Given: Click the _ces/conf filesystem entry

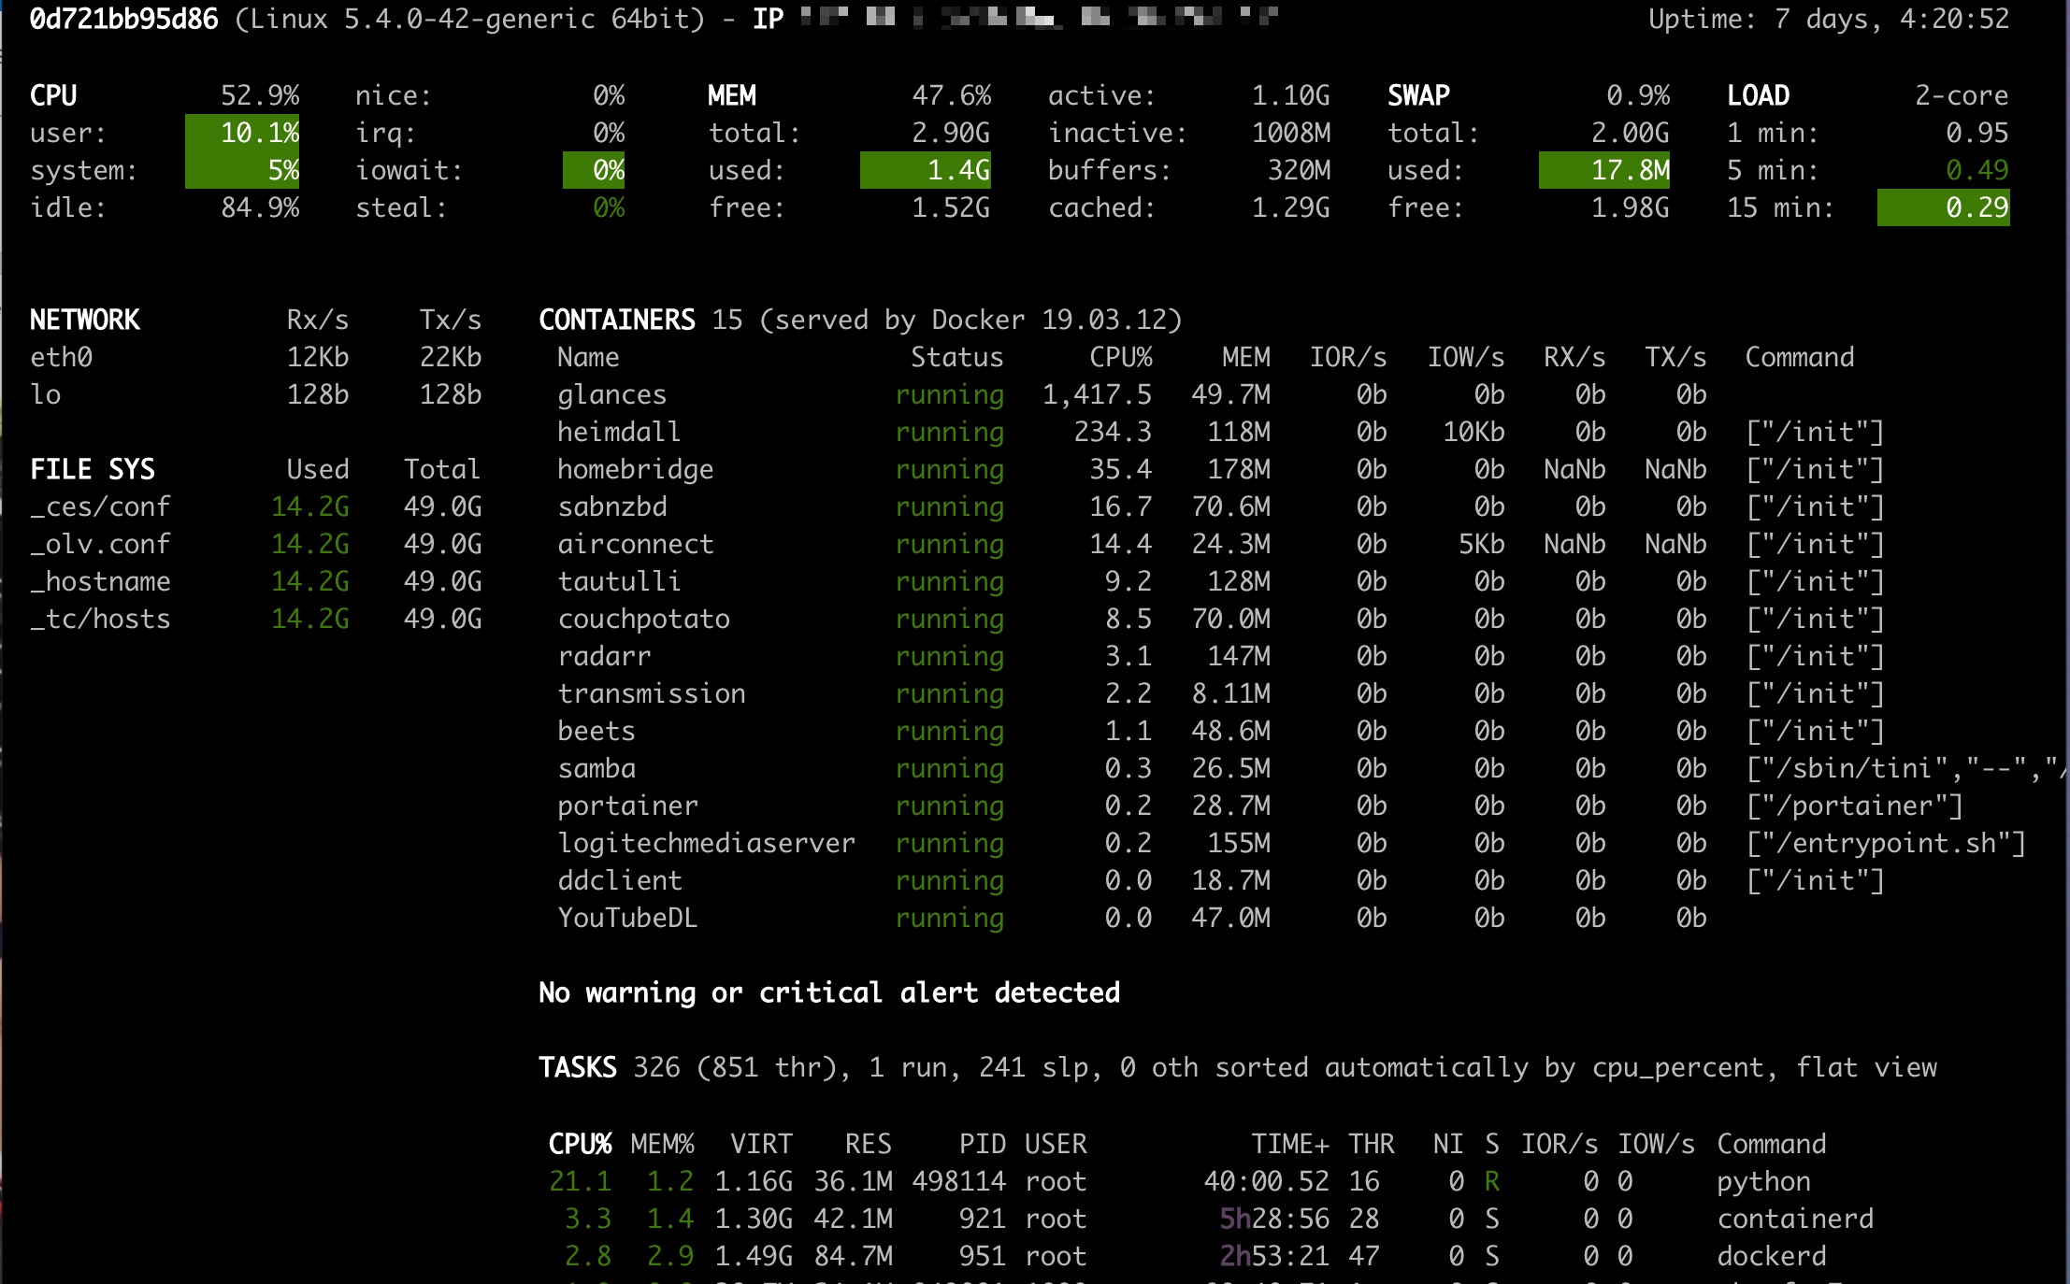Looking at the screenshot, I should coord(100,506).
